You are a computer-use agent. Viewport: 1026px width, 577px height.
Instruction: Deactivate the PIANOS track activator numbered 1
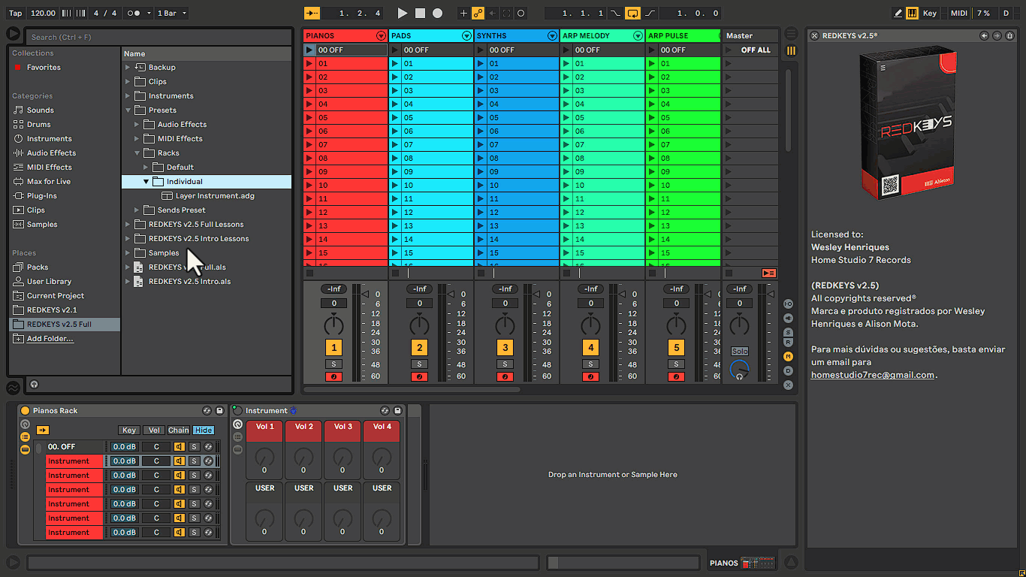point(333,349)
